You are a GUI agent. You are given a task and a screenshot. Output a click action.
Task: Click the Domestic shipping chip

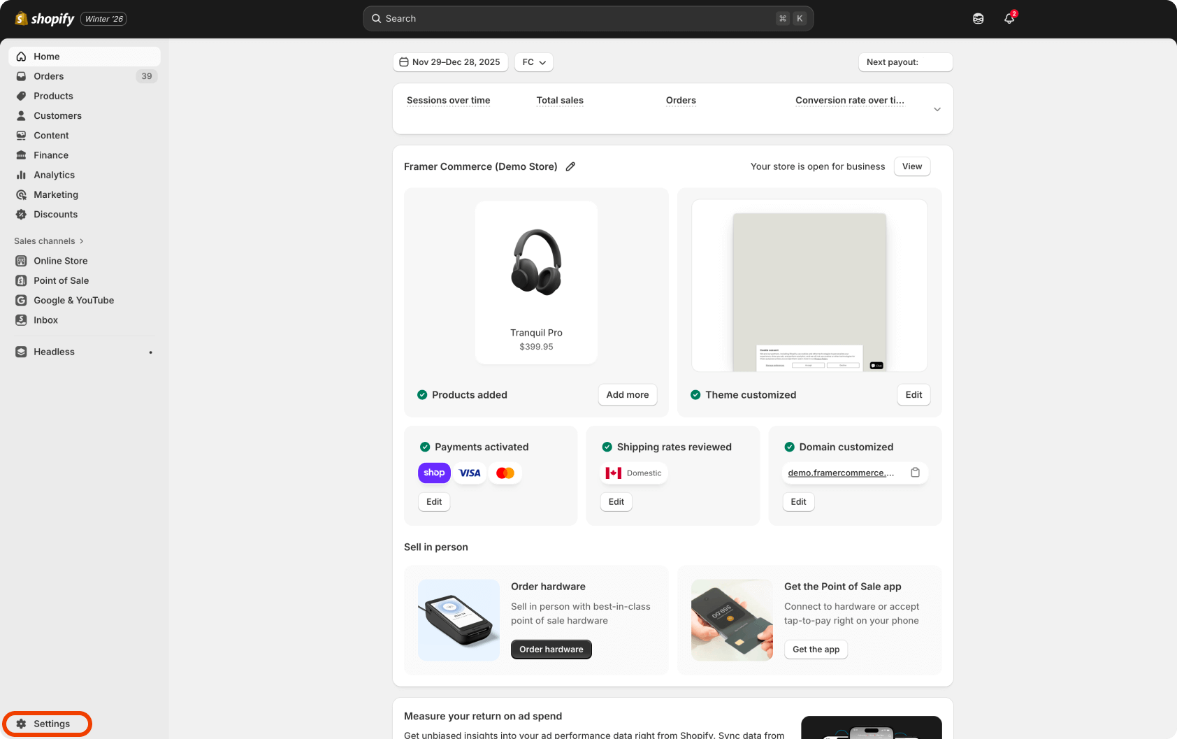point(634,473)
